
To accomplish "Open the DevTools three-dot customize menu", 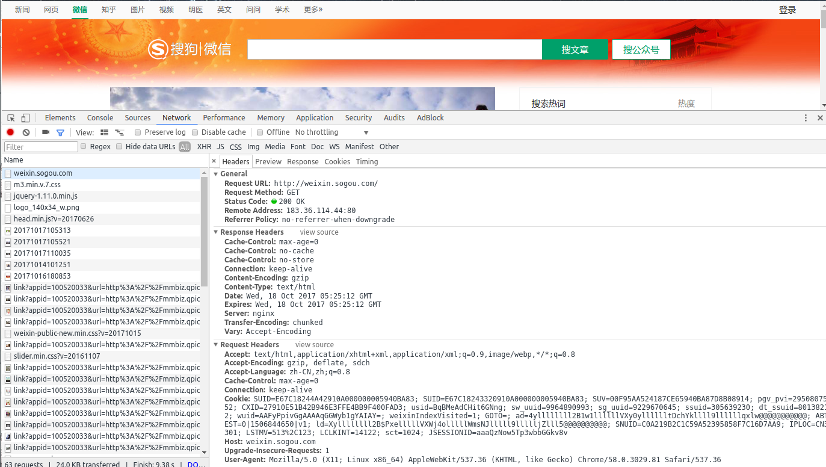I will [806, 118].
